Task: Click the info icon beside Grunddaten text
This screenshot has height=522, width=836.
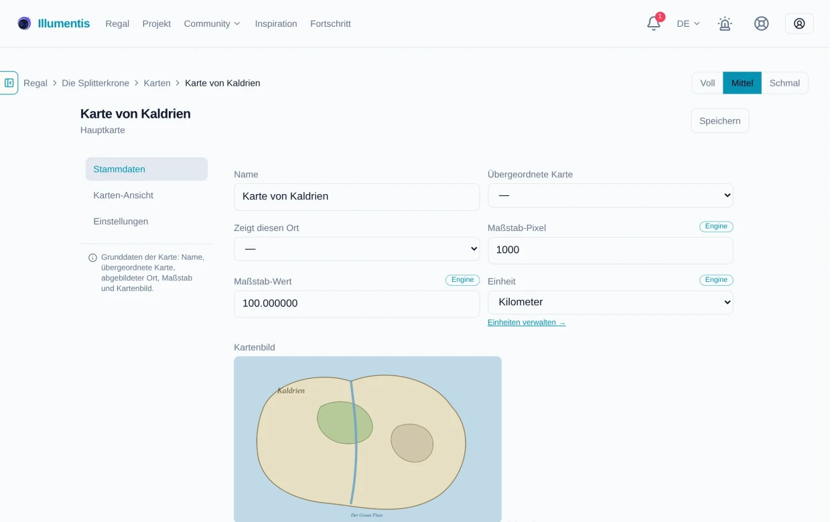Action: coord(92,258)
